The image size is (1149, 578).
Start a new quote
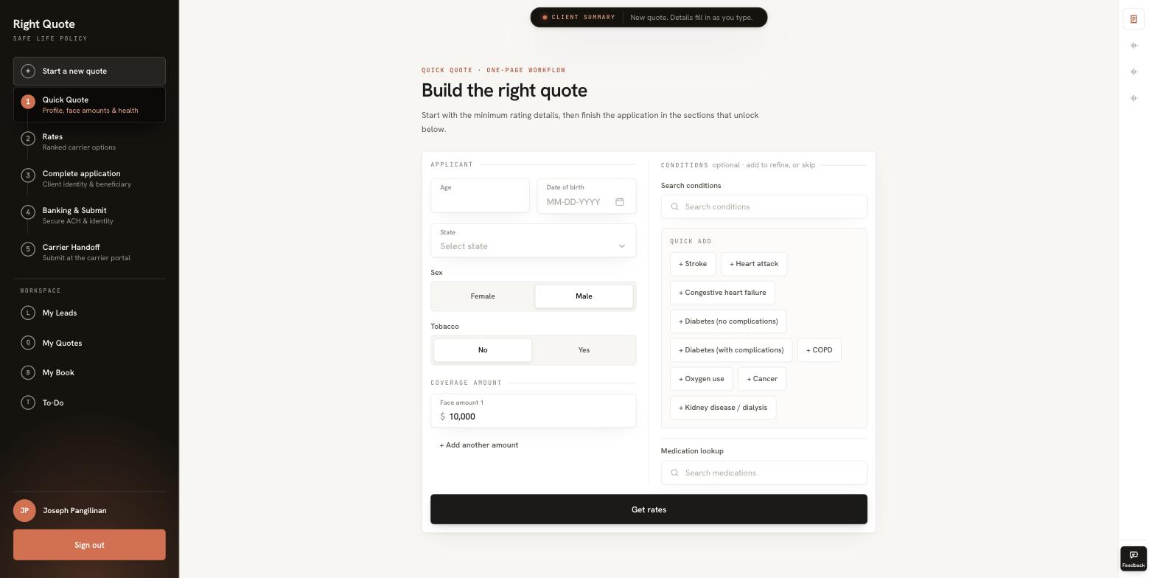click(89, 72)
